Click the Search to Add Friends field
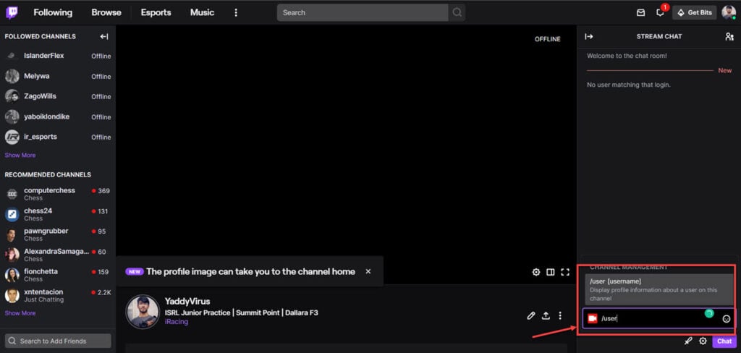The height and width of the screenshot is (353, 741). (58, 341)
